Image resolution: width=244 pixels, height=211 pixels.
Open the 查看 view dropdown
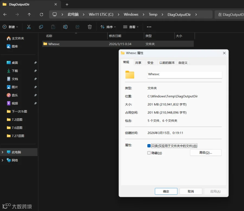(131, 27)
